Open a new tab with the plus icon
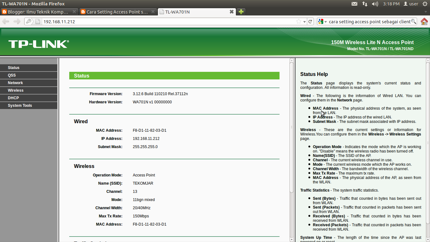Image resolution: width=430 pixels, height=242 pixels. pos(241,12)
